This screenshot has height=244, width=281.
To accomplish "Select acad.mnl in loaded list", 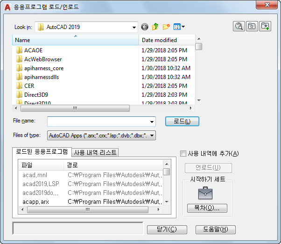I will [x=35, y=175].
